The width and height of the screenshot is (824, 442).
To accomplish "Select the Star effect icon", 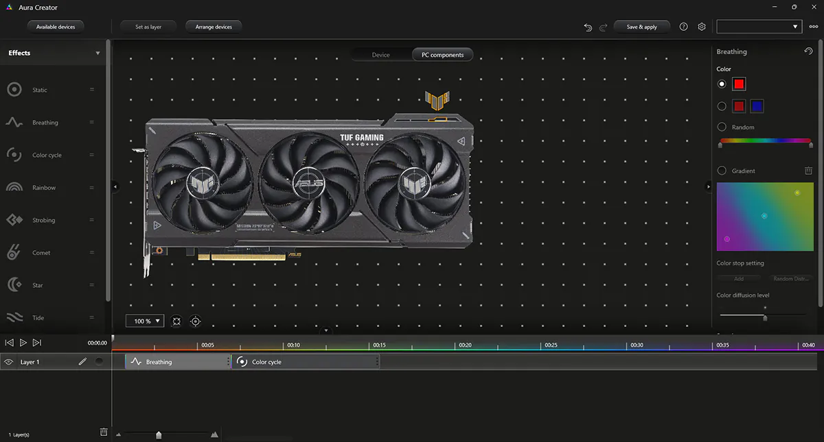I will 14,285.
